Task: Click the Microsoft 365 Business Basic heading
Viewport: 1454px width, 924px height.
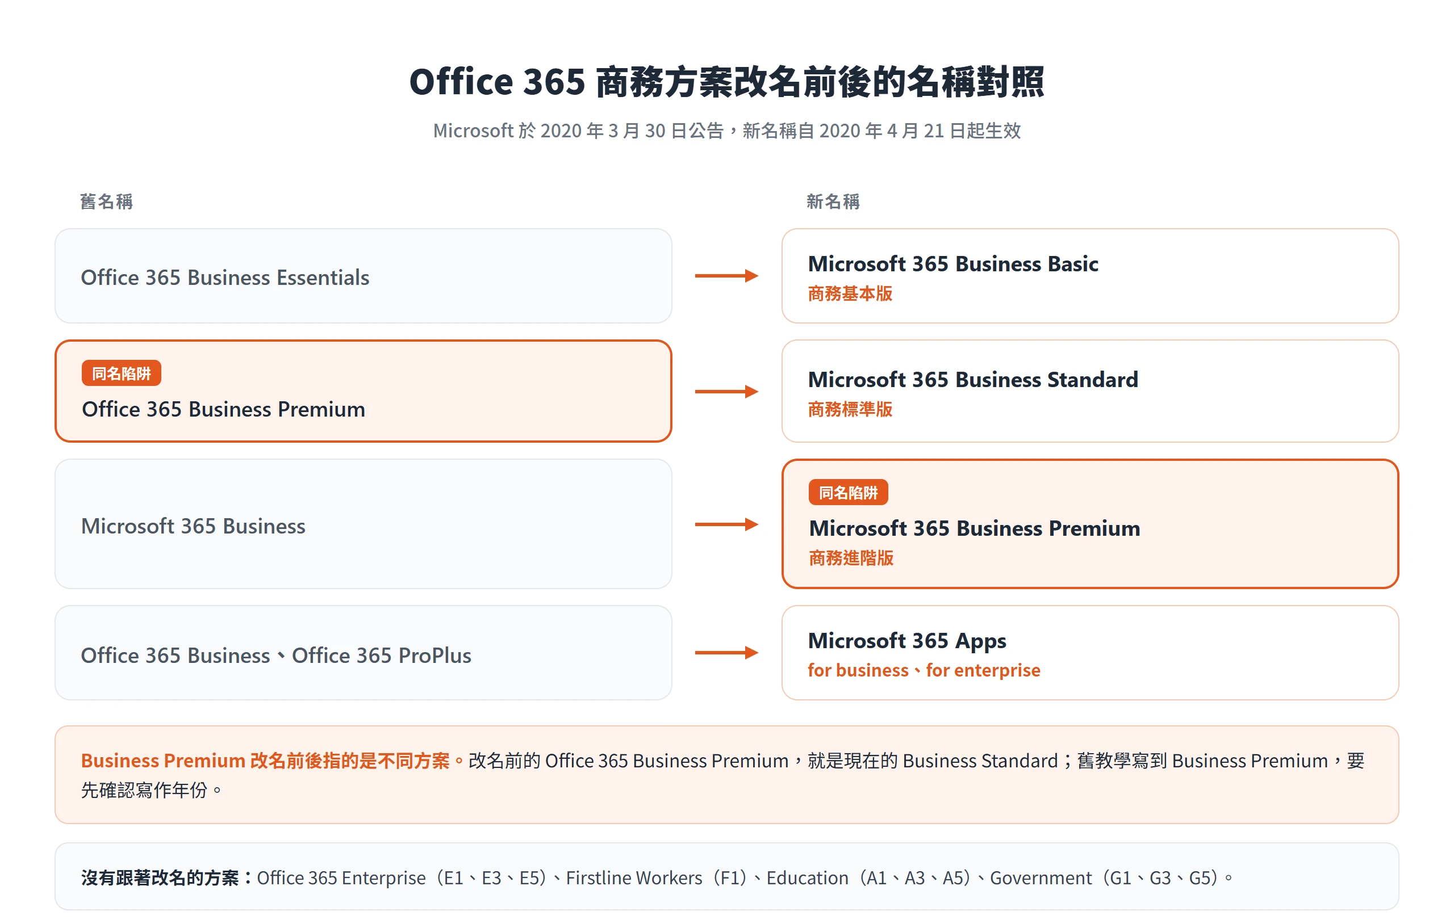Action: tap(952, 264)
